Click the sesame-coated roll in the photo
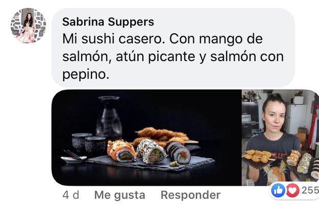The image size is (319, 205). coord(152,151)
